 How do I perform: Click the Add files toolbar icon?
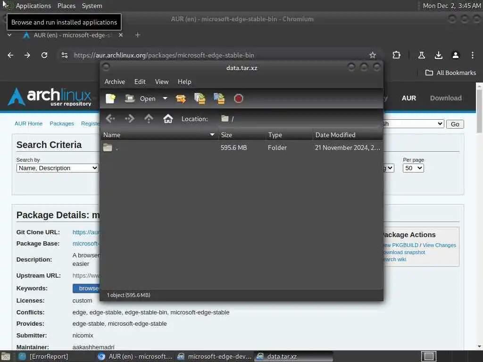coord(200,99)
